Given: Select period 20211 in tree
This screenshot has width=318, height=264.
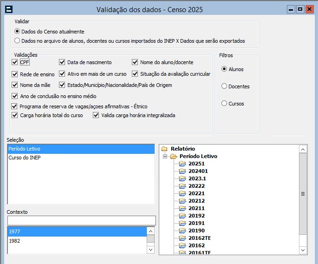Looking at the screenshot, I should coord(196,208).
